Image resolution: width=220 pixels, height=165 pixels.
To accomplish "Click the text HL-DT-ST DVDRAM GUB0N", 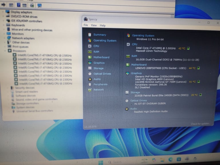I will [x=150, y=104].
